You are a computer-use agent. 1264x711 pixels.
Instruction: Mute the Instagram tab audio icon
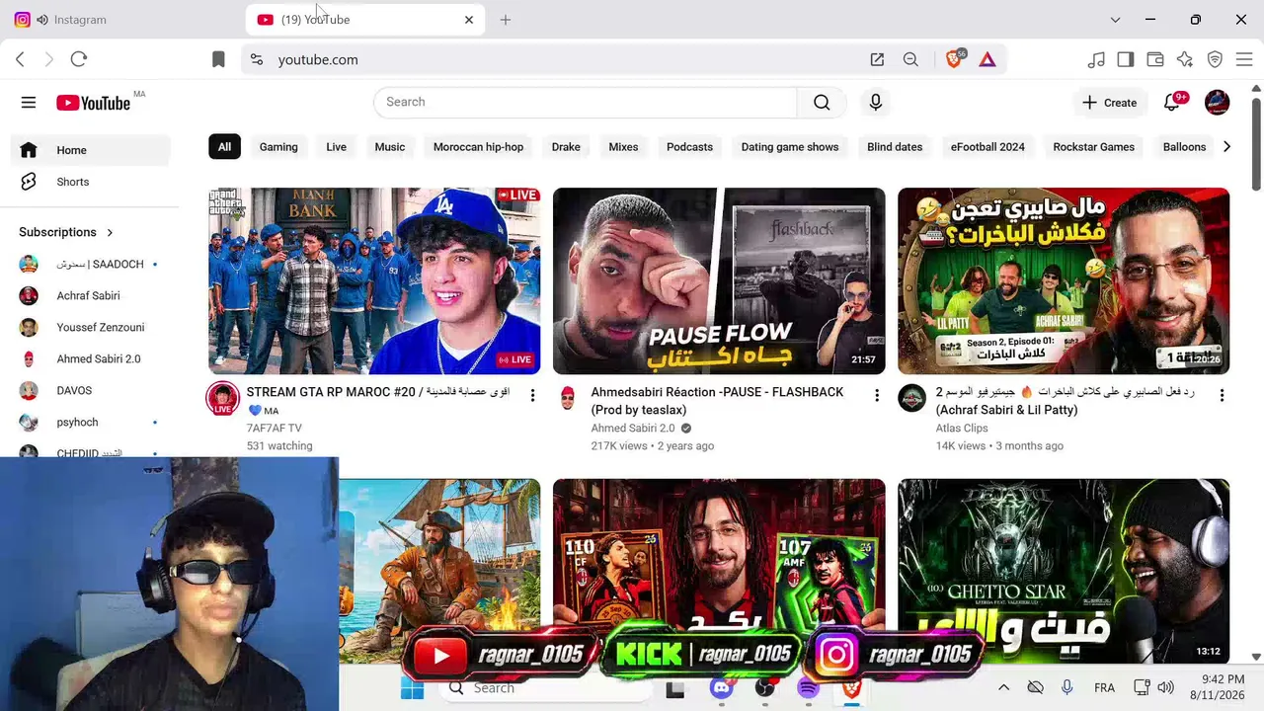click(41, 20)
